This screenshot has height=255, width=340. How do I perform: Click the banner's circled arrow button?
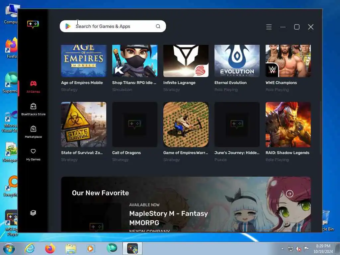pos(290,194)
